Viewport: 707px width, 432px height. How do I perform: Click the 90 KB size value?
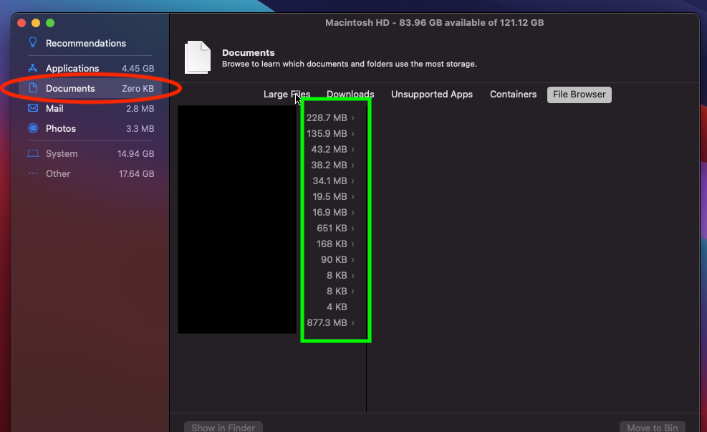[334, 260]
